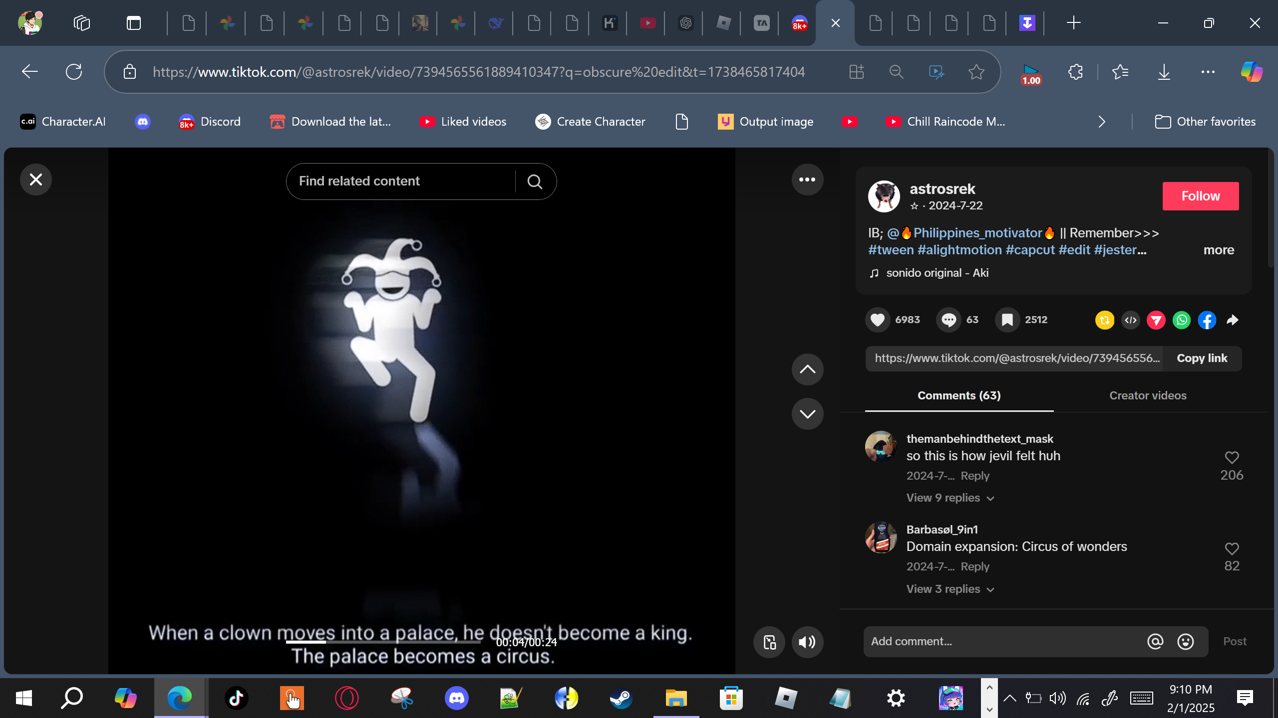Open Discord from the Windows taskbar
This screenshot has height=718, width=1278.
[x=456, y=698]
